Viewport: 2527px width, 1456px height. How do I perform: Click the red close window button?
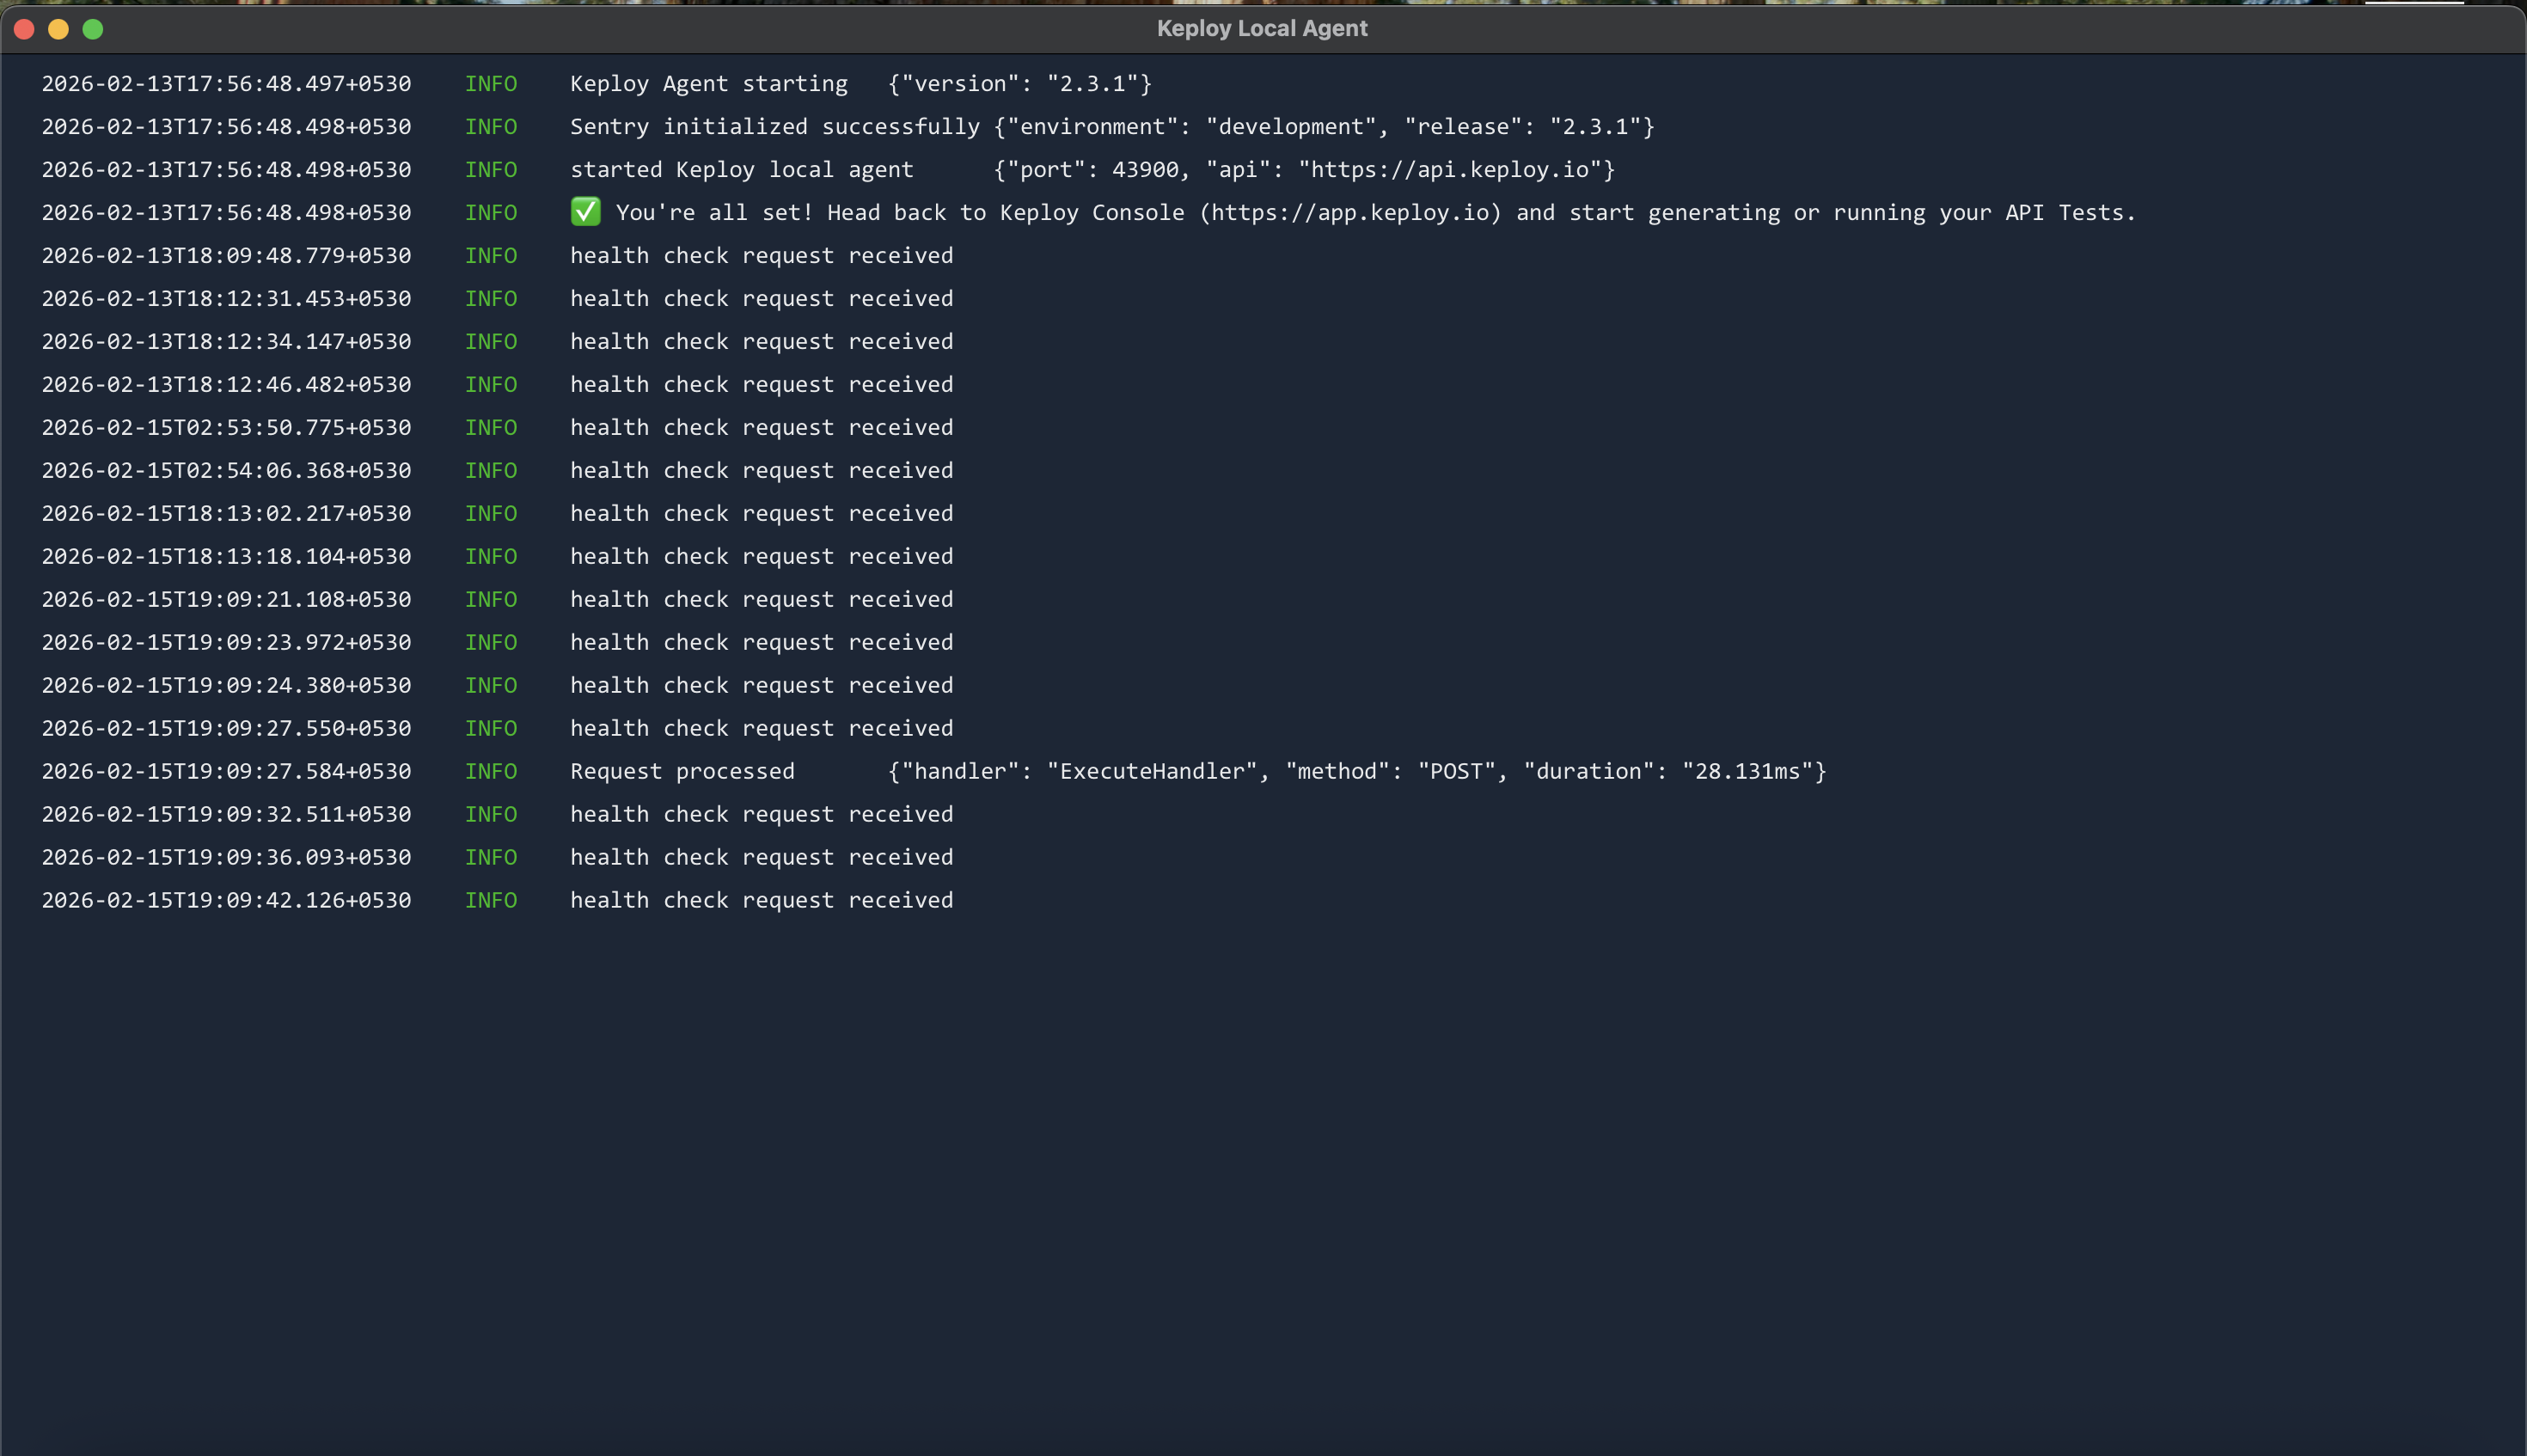point(25,29)
